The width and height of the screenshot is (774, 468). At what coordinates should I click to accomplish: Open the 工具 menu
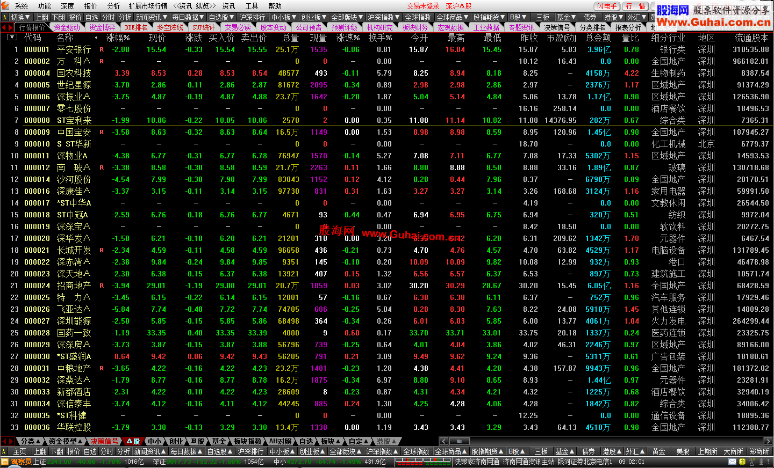click(252, 6)
